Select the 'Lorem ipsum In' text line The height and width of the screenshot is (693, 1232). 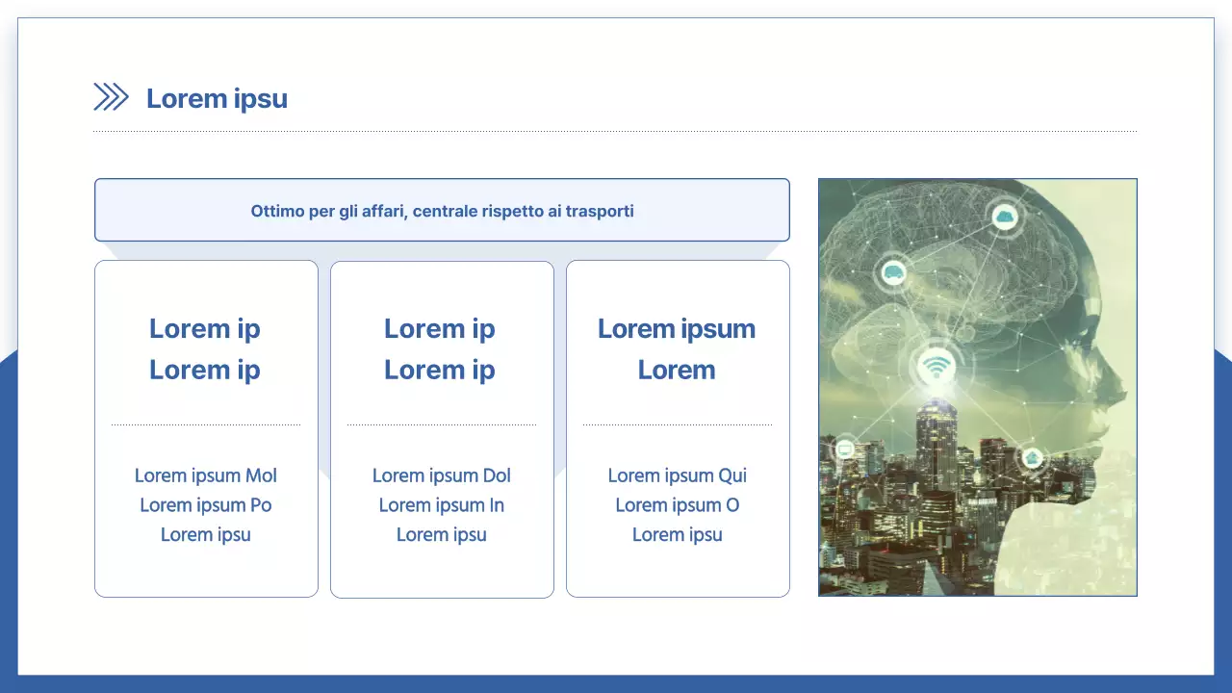pyautogui.click(x=442, y=505)
